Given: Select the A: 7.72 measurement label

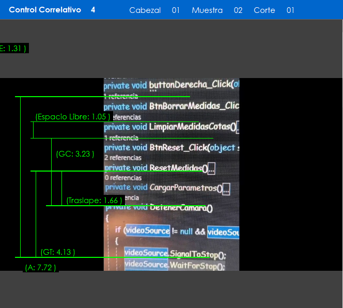Looking at the screenshot, I should tap(40, 268).
